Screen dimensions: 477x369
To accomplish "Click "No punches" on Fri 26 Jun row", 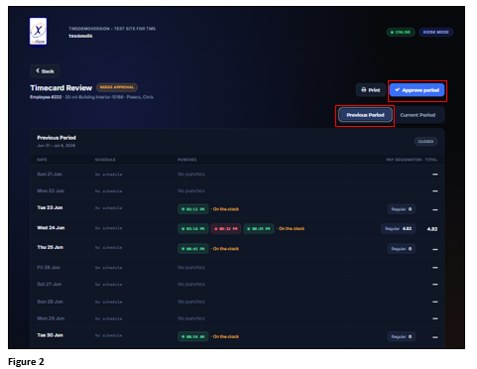I will (191, 267).
